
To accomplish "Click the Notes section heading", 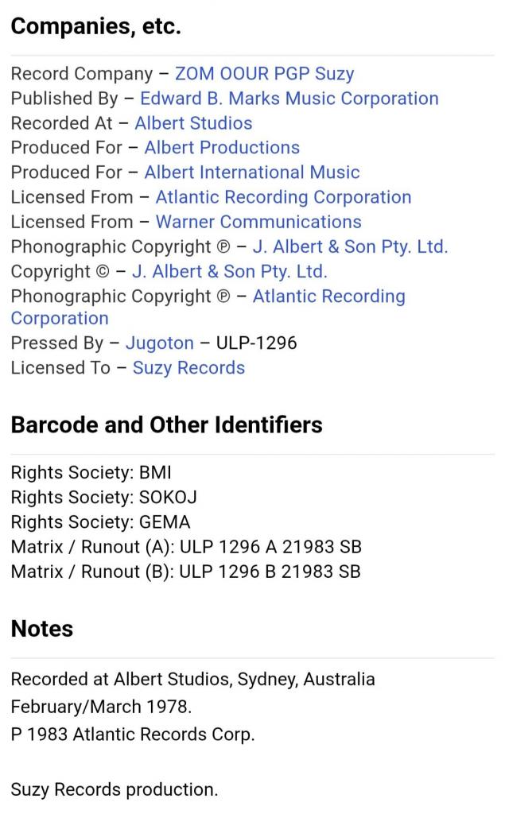I will click(x=42, y=629).
